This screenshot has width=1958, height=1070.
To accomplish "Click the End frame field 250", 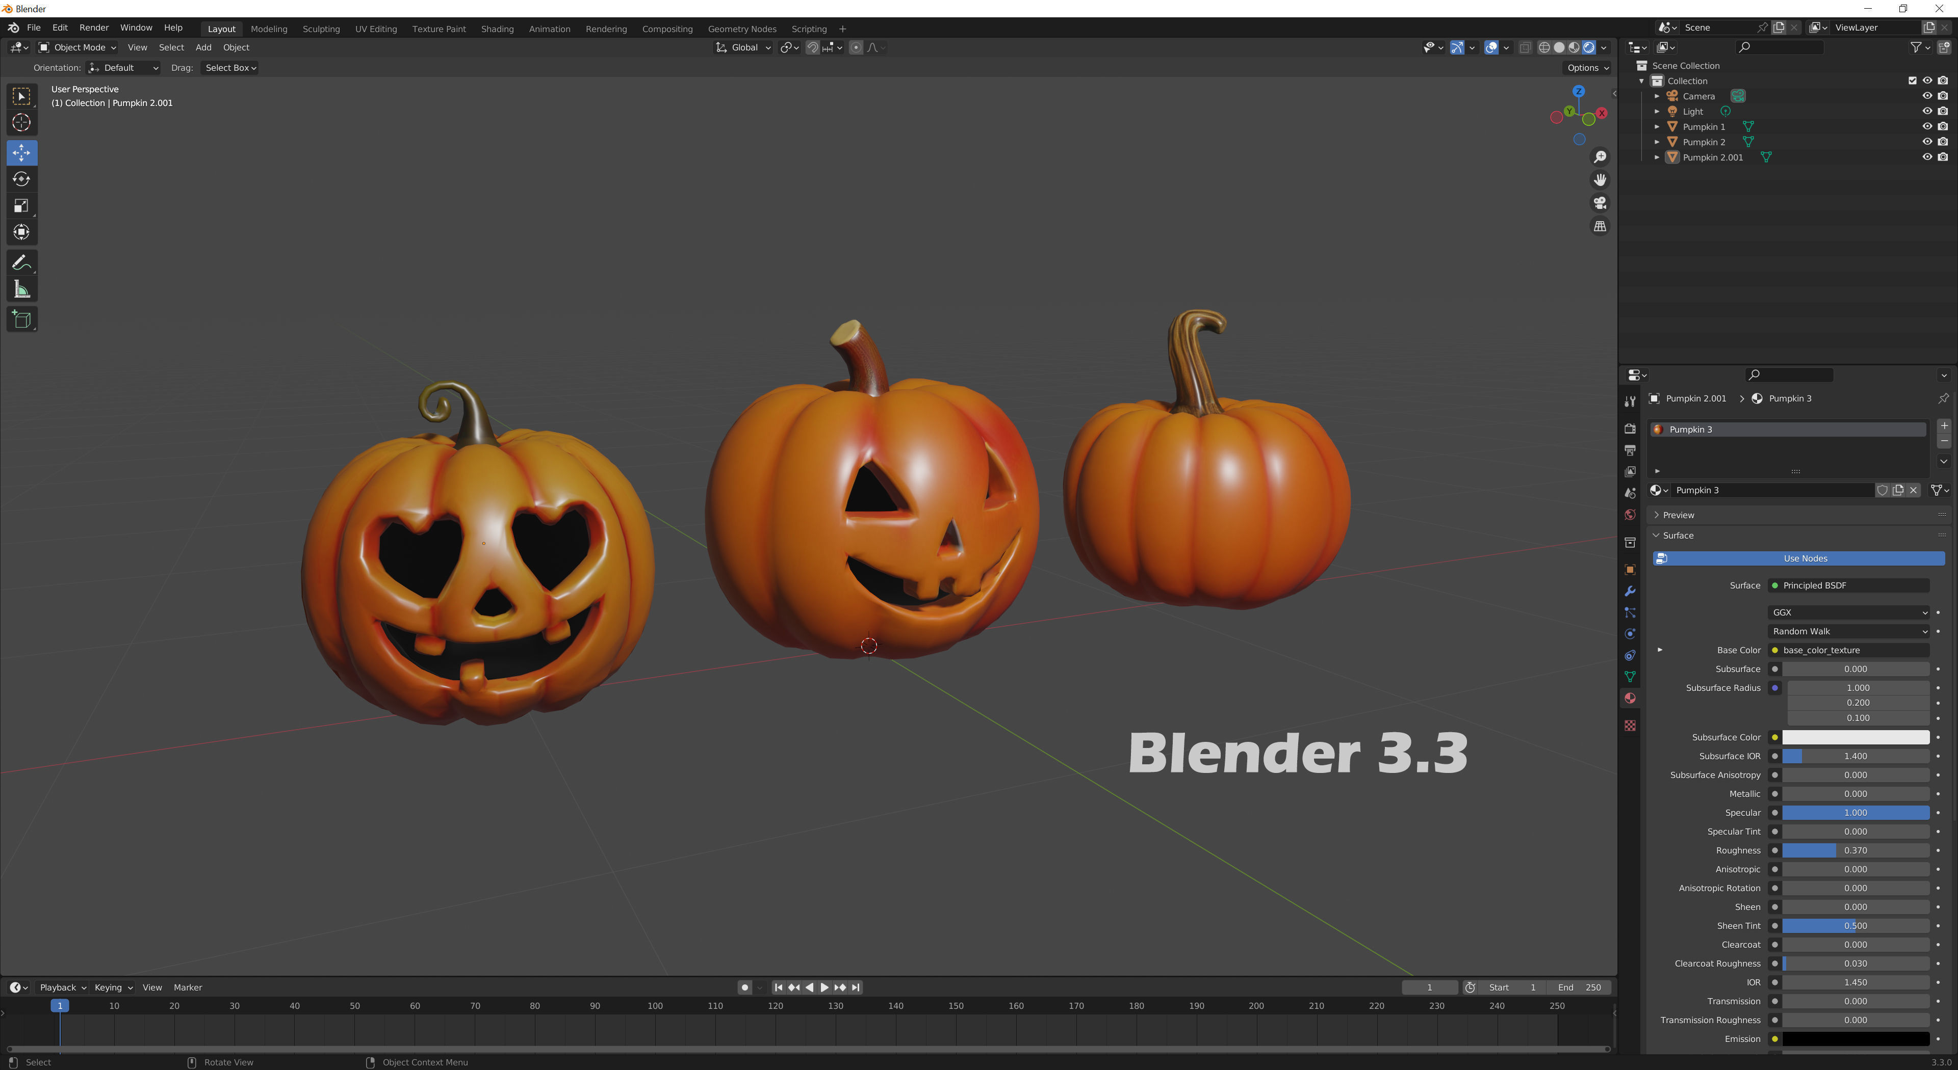I will [1580, 987].
